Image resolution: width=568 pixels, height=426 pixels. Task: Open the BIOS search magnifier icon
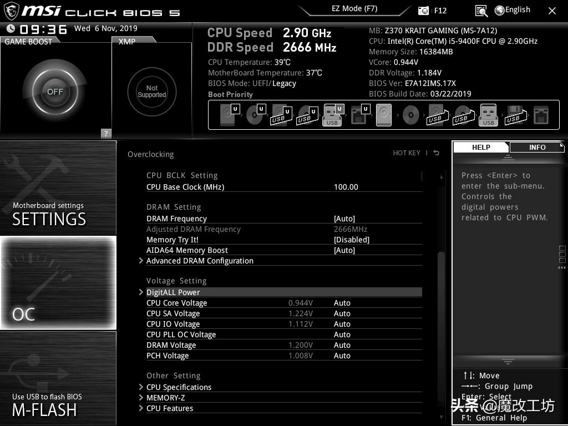[x=481, y=11]
